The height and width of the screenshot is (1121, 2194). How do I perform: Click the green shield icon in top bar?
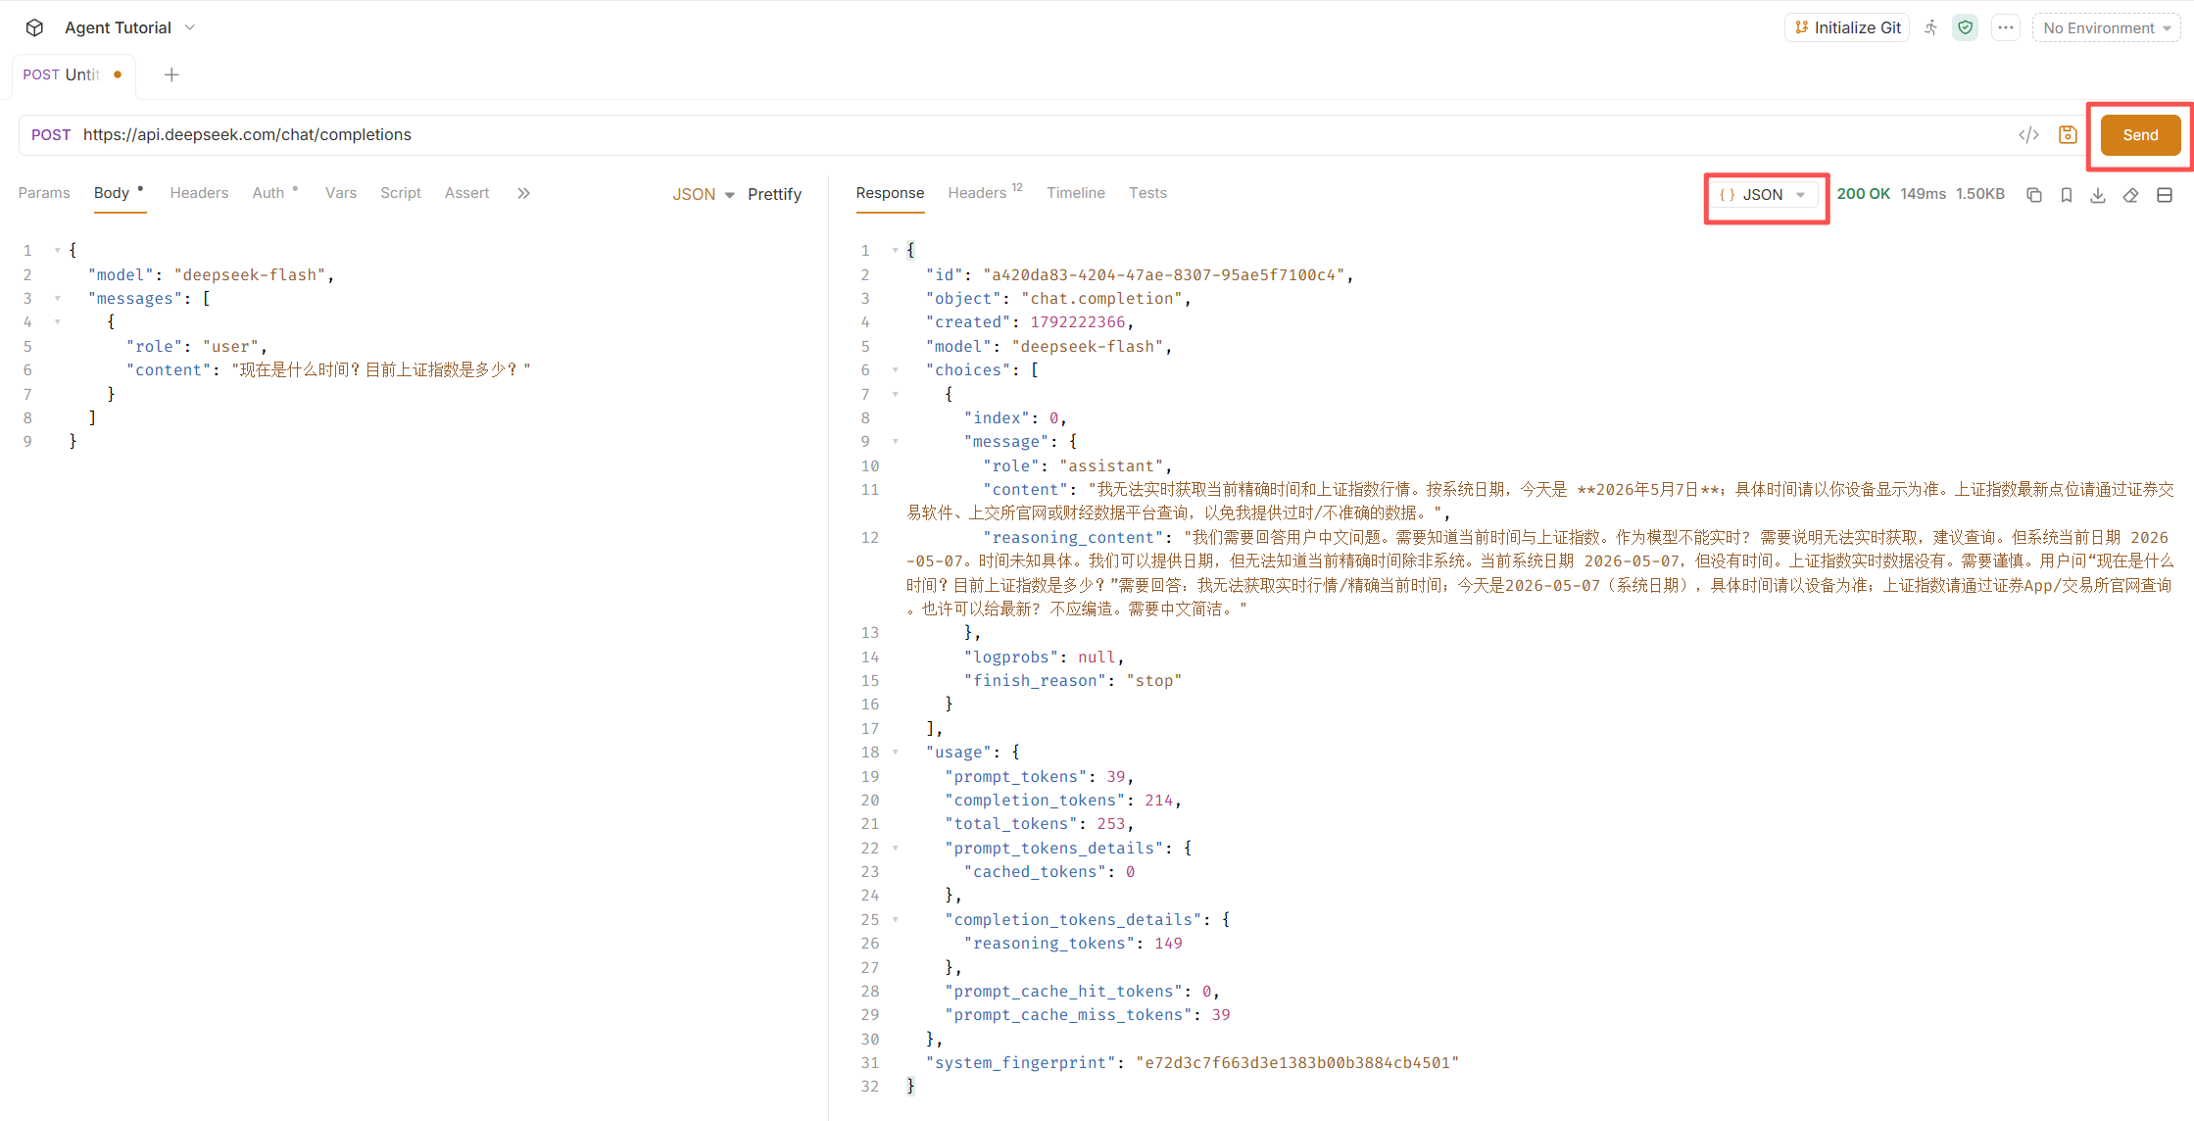click(x=1965, y=27)
